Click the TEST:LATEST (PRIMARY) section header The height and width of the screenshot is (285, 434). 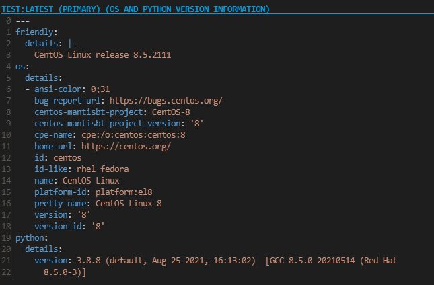tap(135, 9)
